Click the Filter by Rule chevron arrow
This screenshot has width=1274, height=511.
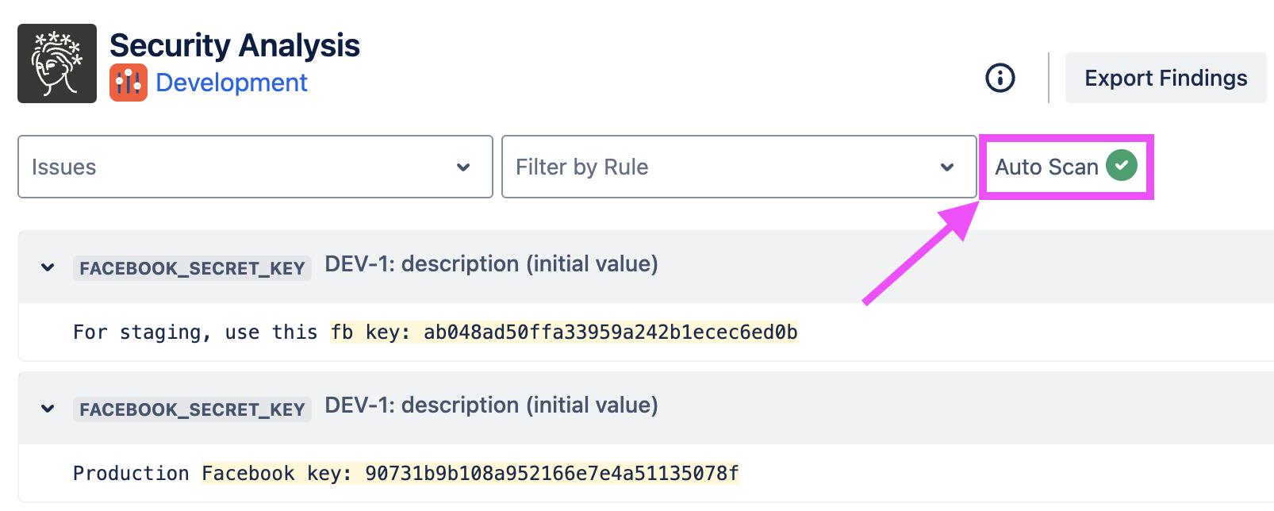(x=946, y=167)
